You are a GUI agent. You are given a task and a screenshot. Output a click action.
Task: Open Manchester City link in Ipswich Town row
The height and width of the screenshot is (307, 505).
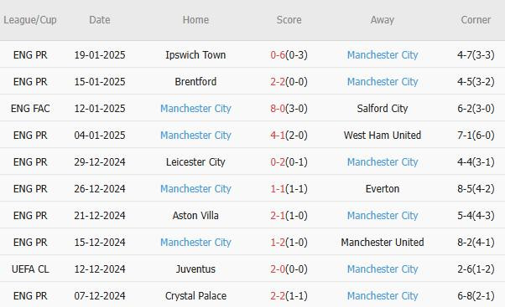coord(383,55)
